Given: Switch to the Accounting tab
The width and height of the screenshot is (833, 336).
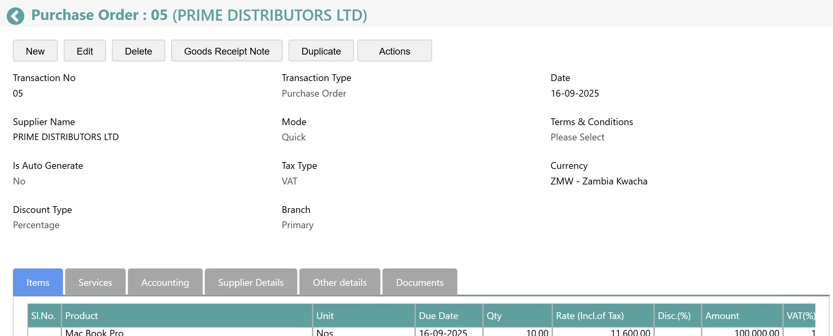Looking at the screenshot, I should [165, 282].
